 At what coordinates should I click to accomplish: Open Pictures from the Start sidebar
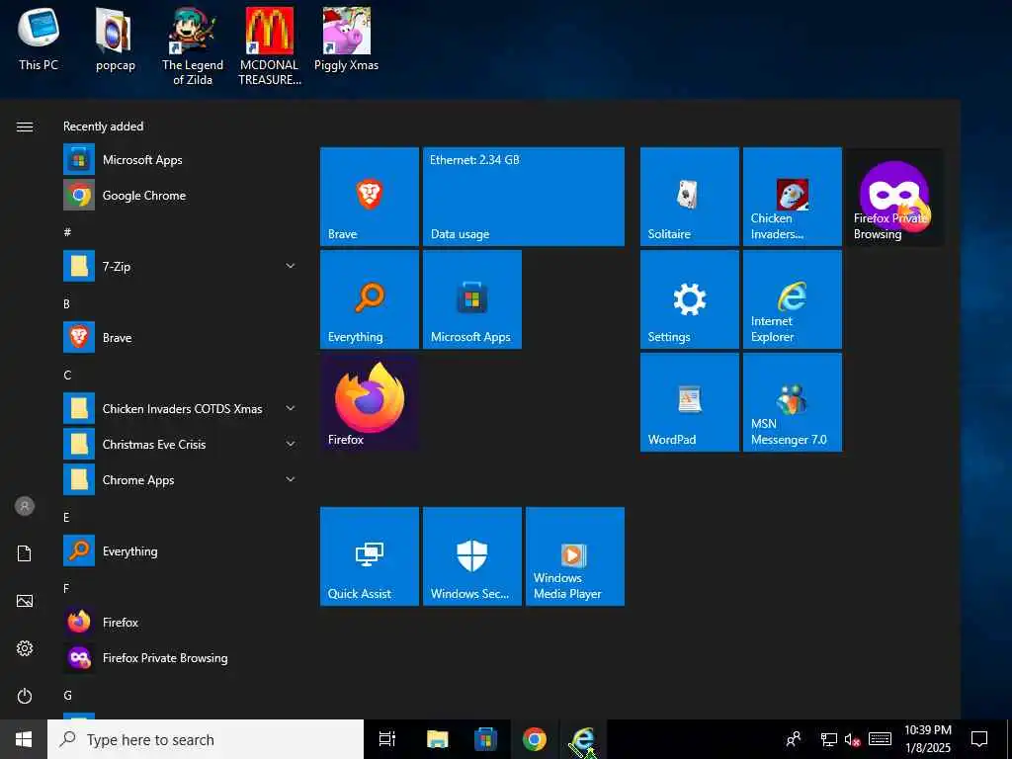click(x=25, y=601)
